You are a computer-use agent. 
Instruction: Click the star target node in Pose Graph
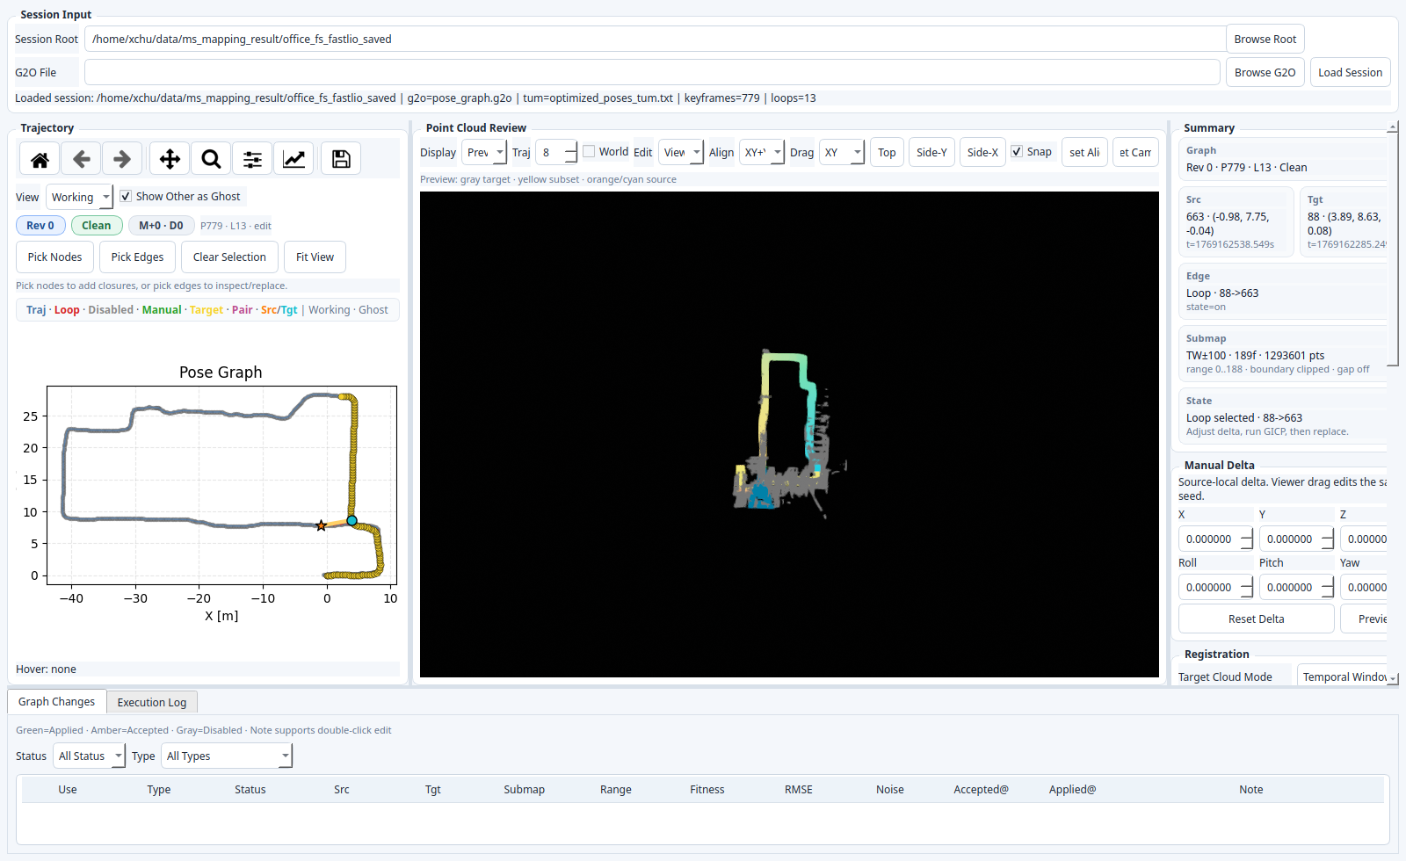(321, 525)
